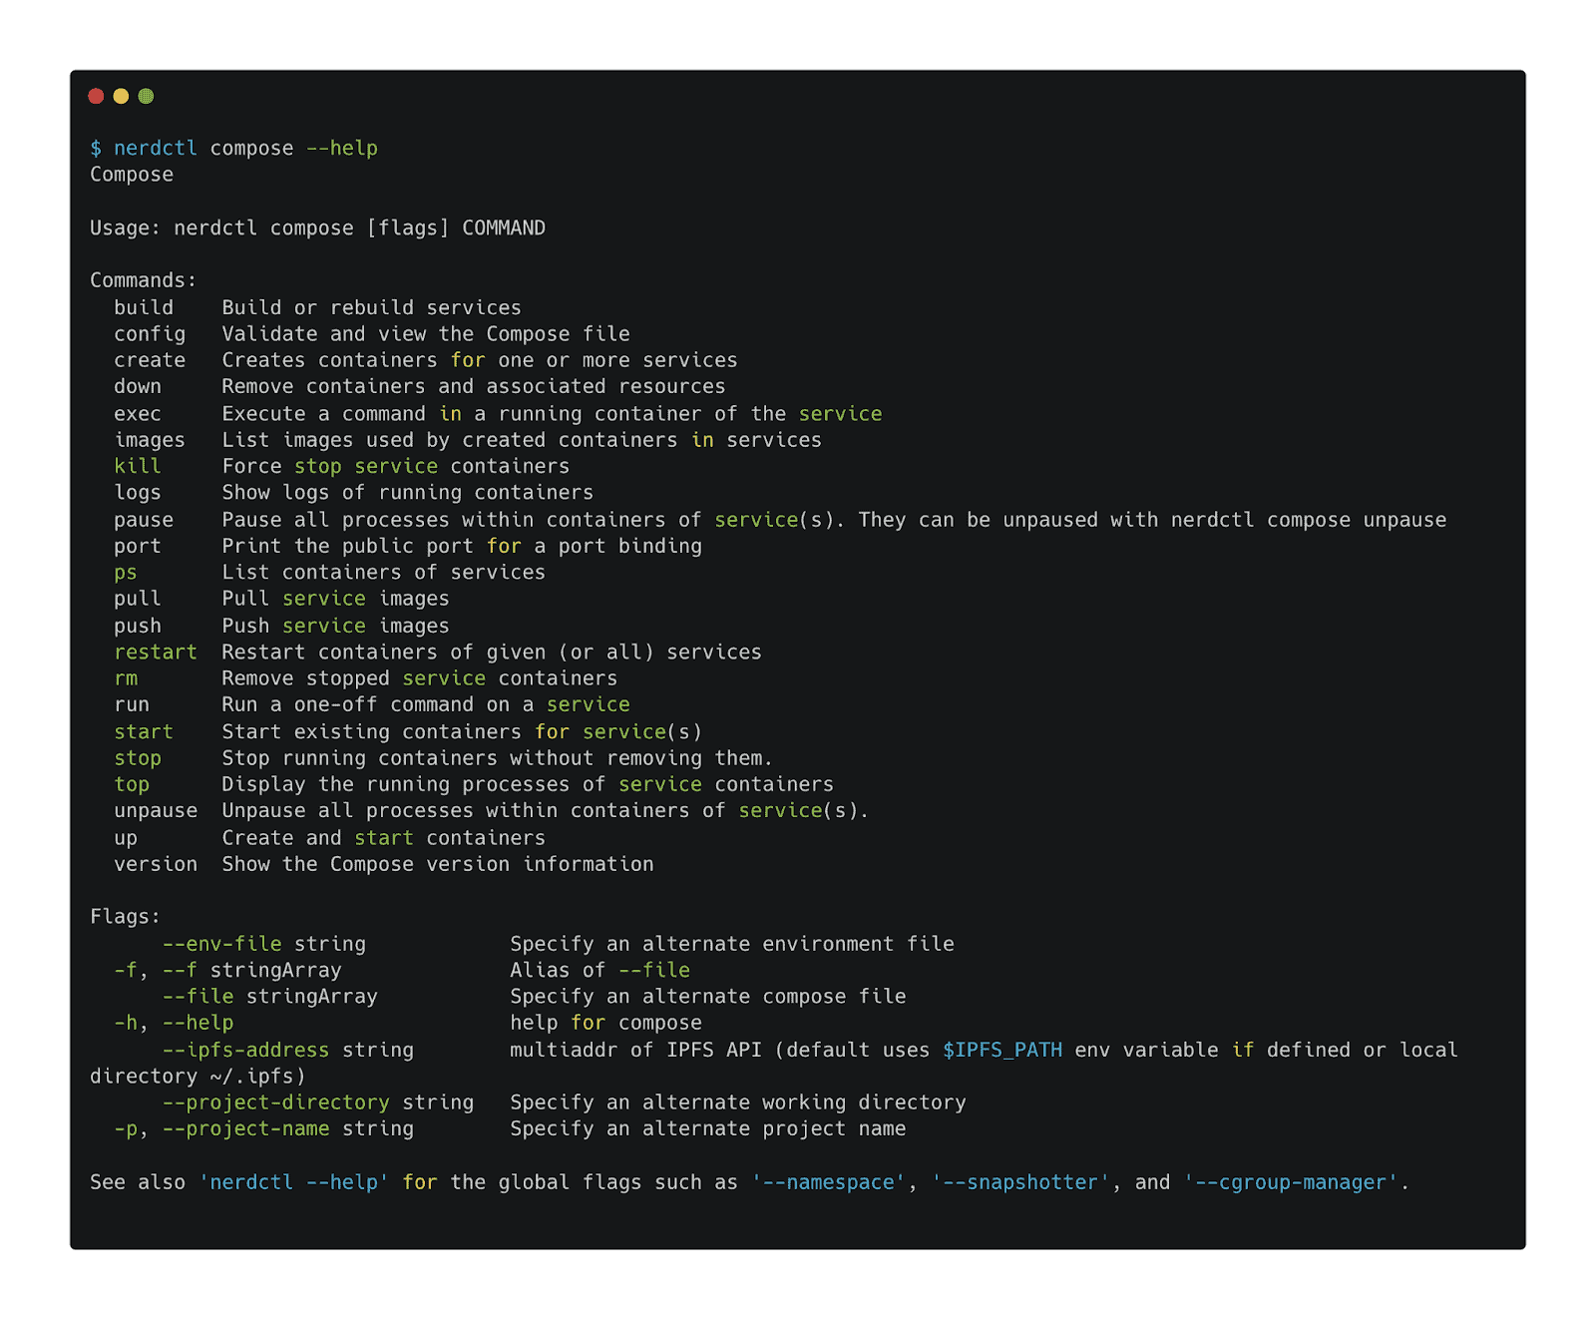Click the '-h, --help' flag entry
This screenshot has height=1320, width=1596.
174,1023
